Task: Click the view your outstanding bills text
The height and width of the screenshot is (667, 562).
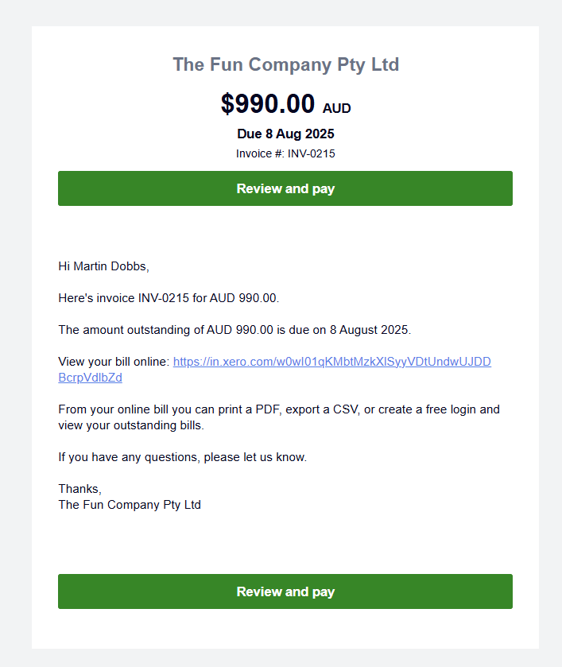Action: pos(131,425)
